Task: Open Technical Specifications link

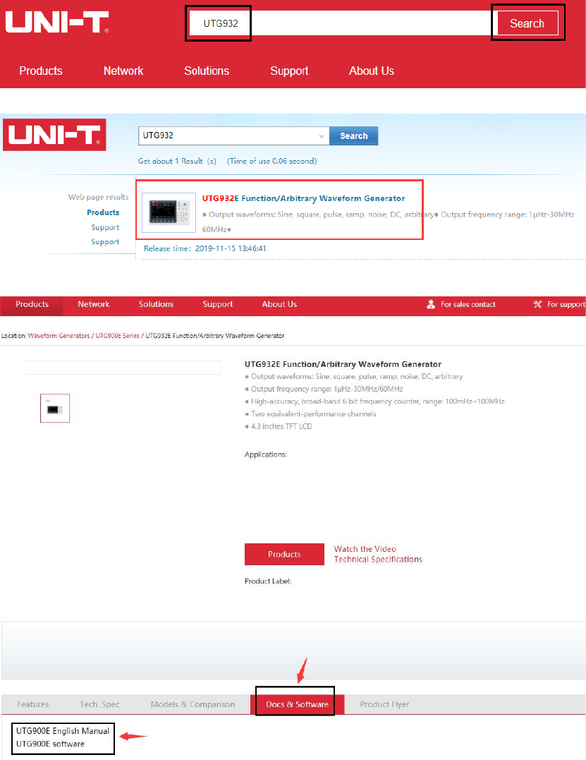Action: 378,559
